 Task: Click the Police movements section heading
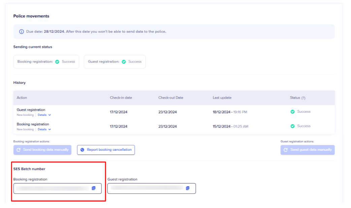pyautogui.click(x=31, y=16)
